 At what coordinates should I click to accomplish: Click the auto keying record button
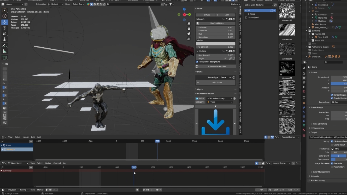pyautogui.click(x=137, y=190)
